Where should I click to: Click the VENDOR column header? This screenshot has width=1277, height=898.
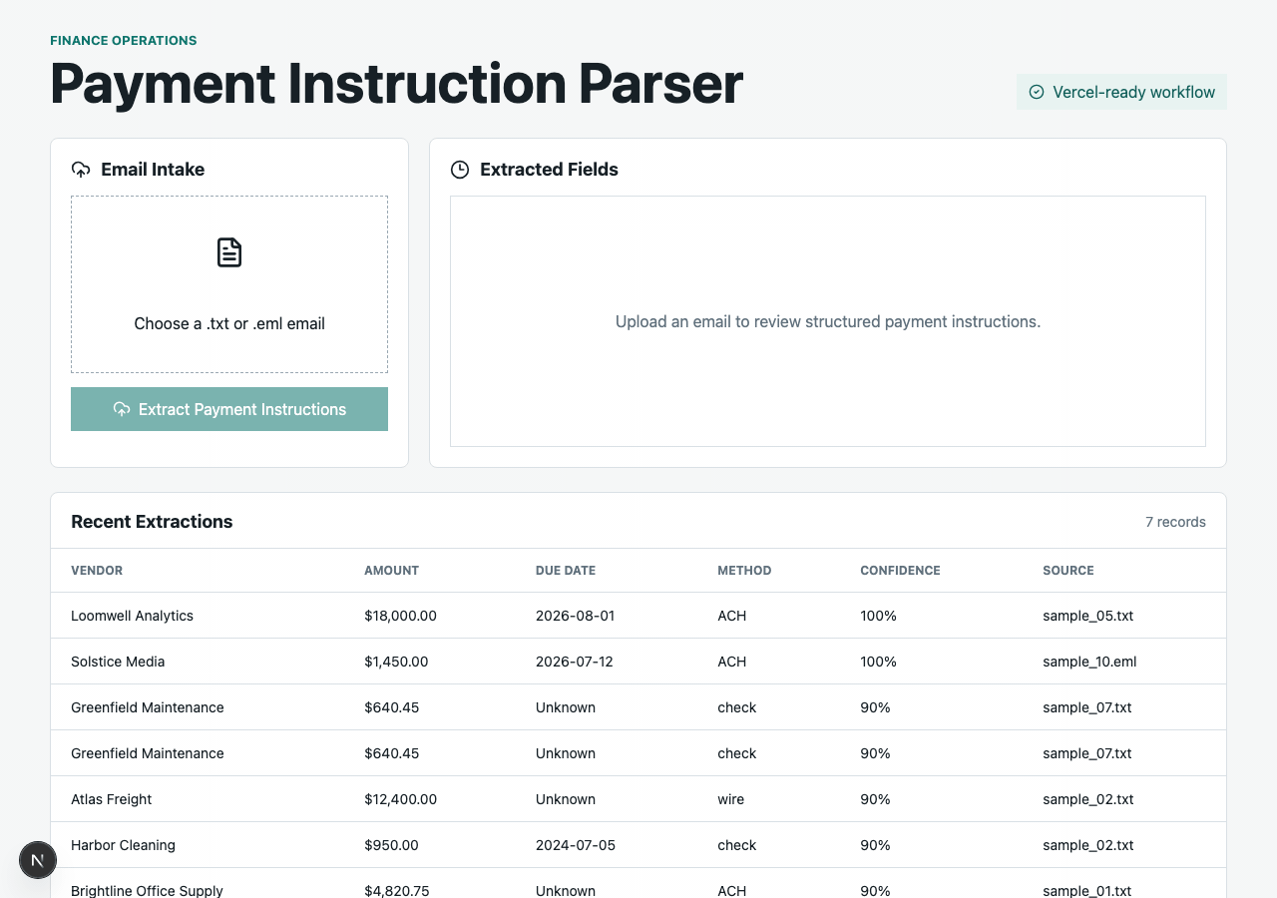pos(97,571)
